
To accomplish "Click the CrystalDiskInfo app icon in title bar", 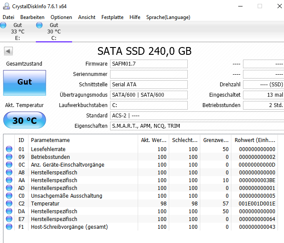I will pos(6,6).
